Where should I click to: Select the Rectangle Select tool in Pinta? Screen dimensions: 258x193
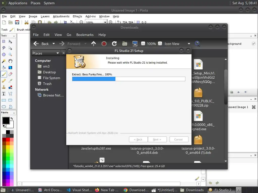point(4,41)
